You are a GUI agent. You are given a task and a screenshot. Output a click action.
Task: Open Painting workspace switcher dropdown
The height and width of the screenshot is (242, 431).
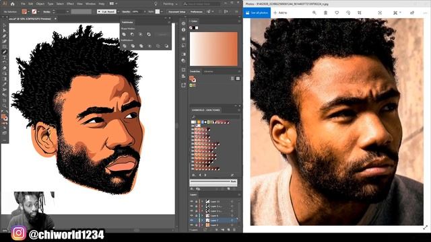(x=170, y=4)
